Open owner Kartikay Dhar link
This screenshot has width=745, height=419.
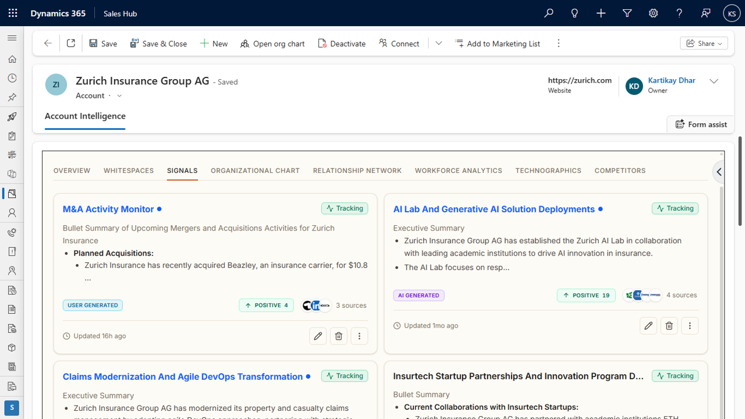coord(672,80)
